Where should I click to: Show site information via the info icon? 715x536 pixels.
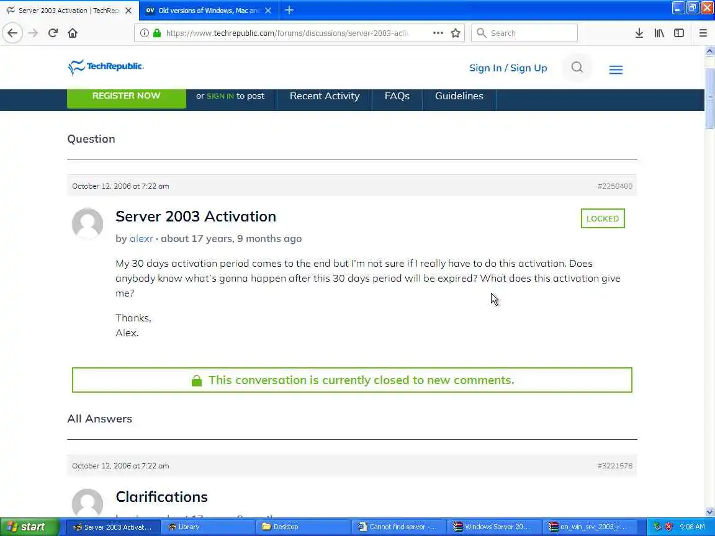coord(144,33)
